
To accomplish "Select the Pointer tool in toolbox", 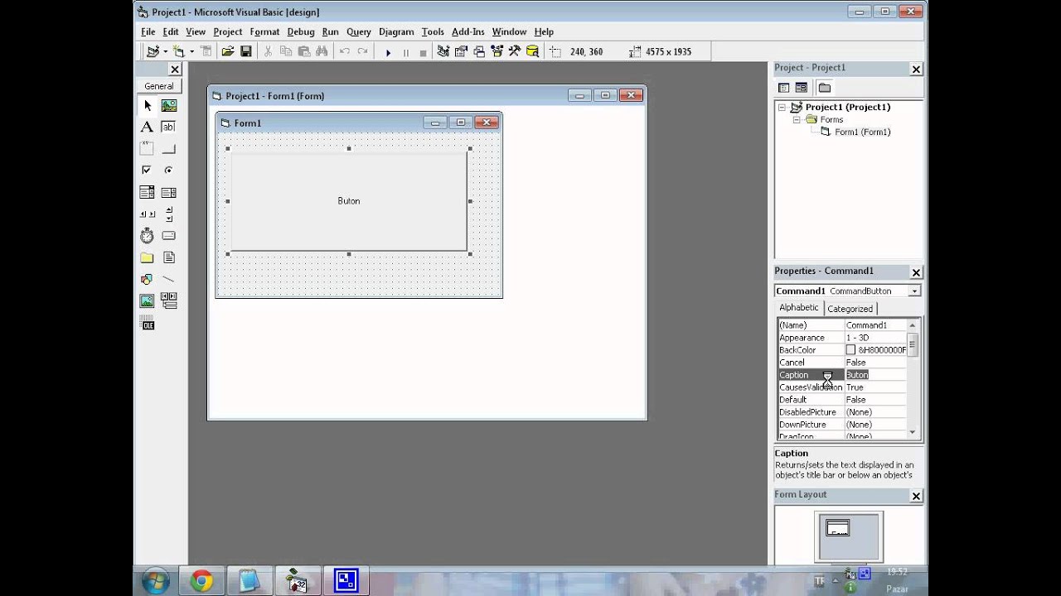I will 147,106.
